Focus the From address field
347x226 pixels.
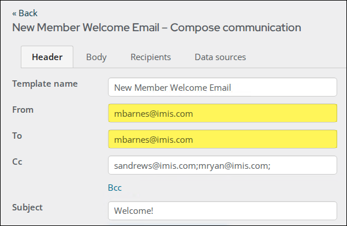tap(222, 113)
